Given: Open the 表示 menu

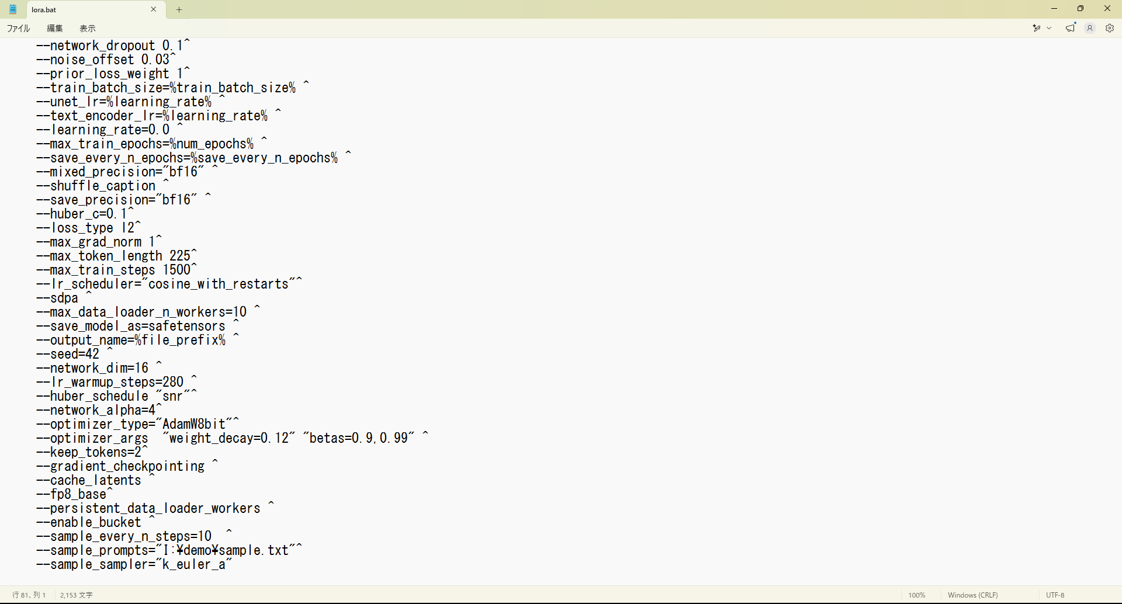Looking at the screenshot, I should [88, 28].
